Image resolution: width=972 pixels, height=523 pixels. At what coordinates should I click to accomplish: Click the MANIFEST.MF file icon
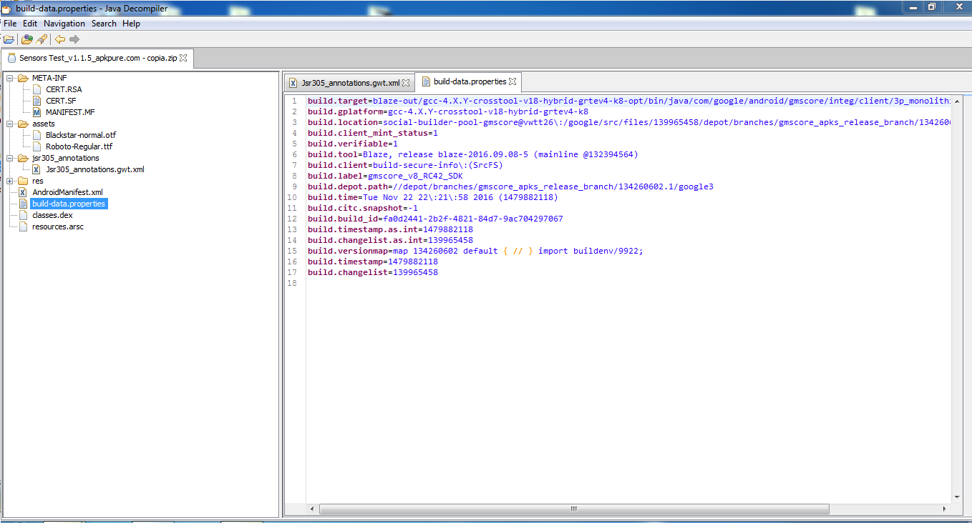coord(37,112)
